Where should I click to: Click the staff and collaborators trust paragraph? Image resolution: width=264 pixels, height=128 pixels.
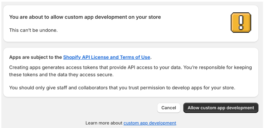coord(122,88)
